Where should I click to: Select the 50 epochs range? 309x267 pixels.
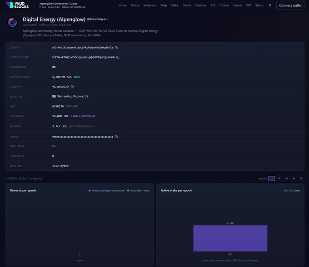(301, 178)
